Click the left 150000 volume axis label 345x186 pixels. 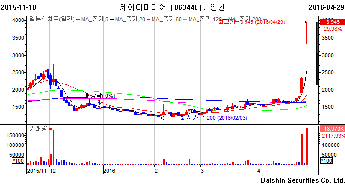click(x=15, y=135)
